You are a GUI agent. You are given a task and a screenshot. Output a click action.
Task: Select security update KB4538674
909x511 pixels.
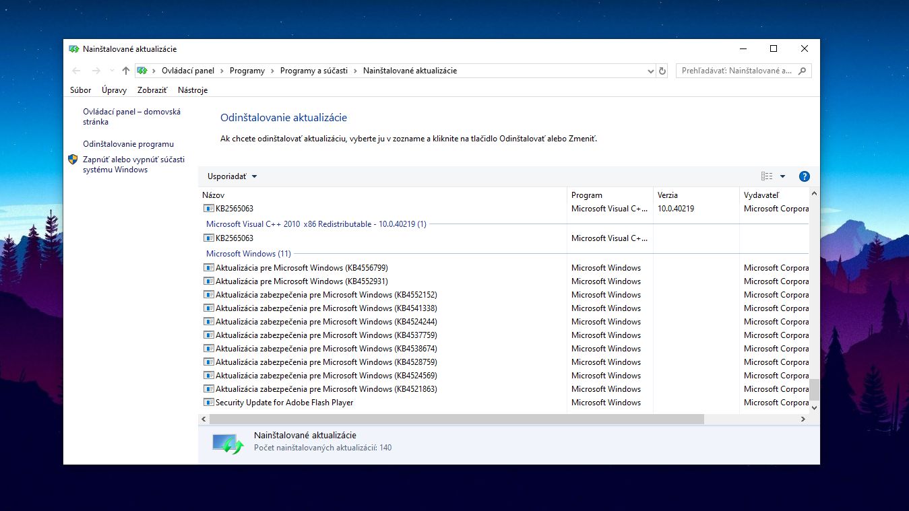(504, 349)
